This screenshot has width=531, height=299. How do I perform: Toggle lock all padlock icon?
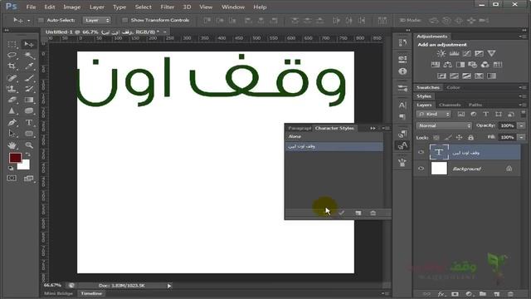click(x=470, y=137)
